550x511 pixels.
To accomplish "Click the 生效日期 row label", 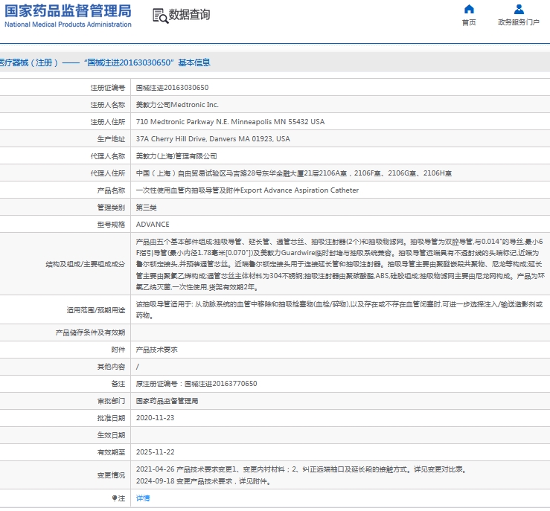I will (x=111, y=435).
